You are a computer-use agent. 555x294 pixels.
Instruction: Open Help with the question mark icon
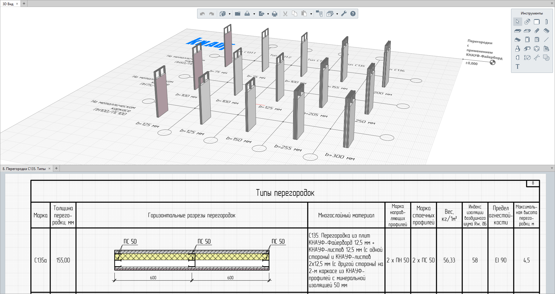[353, 14]
